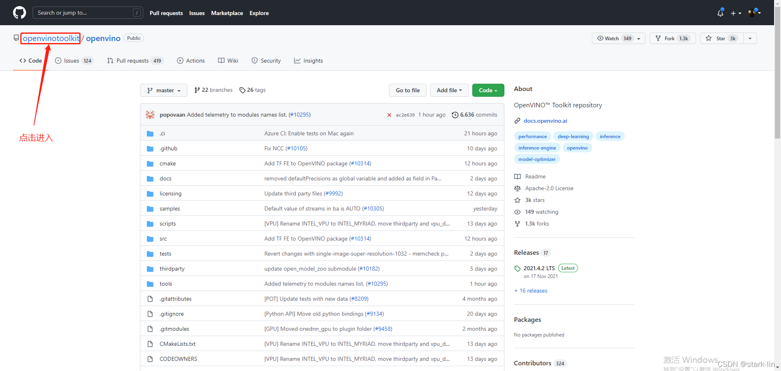The image size is (781, 371).
Task: Expand the green Code dropdown button
Action: 488,90
